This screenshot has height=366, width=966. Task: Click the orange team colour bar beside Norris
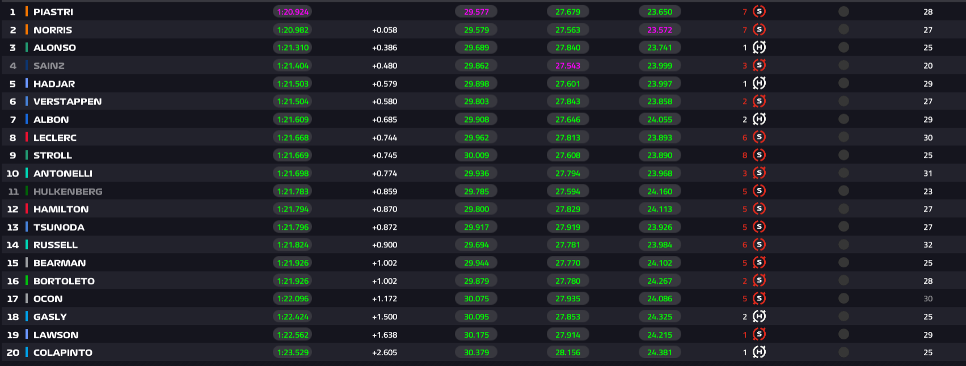click(27, 30)
